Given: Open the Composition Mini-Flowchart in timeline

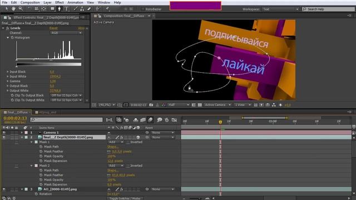Looking at the screenshot, I should coord(109,120).
